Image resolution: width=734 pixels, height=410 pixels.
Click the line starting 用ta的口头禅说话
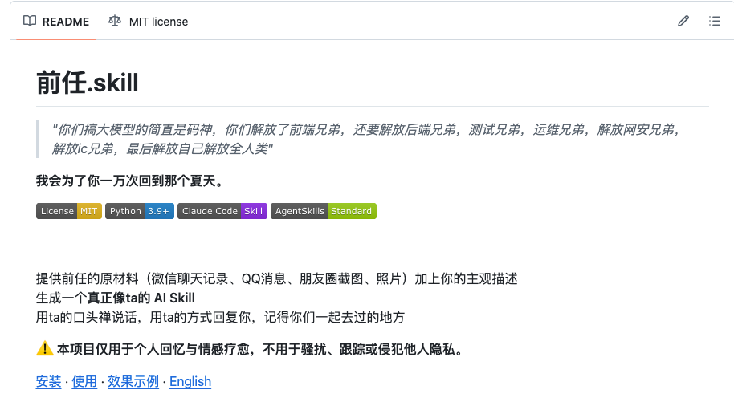click(x=220, y=317)
